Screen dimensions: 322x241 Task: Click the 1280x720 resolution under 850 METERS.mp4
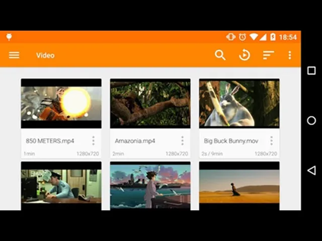pyautogui.click(x=88, y=154)
